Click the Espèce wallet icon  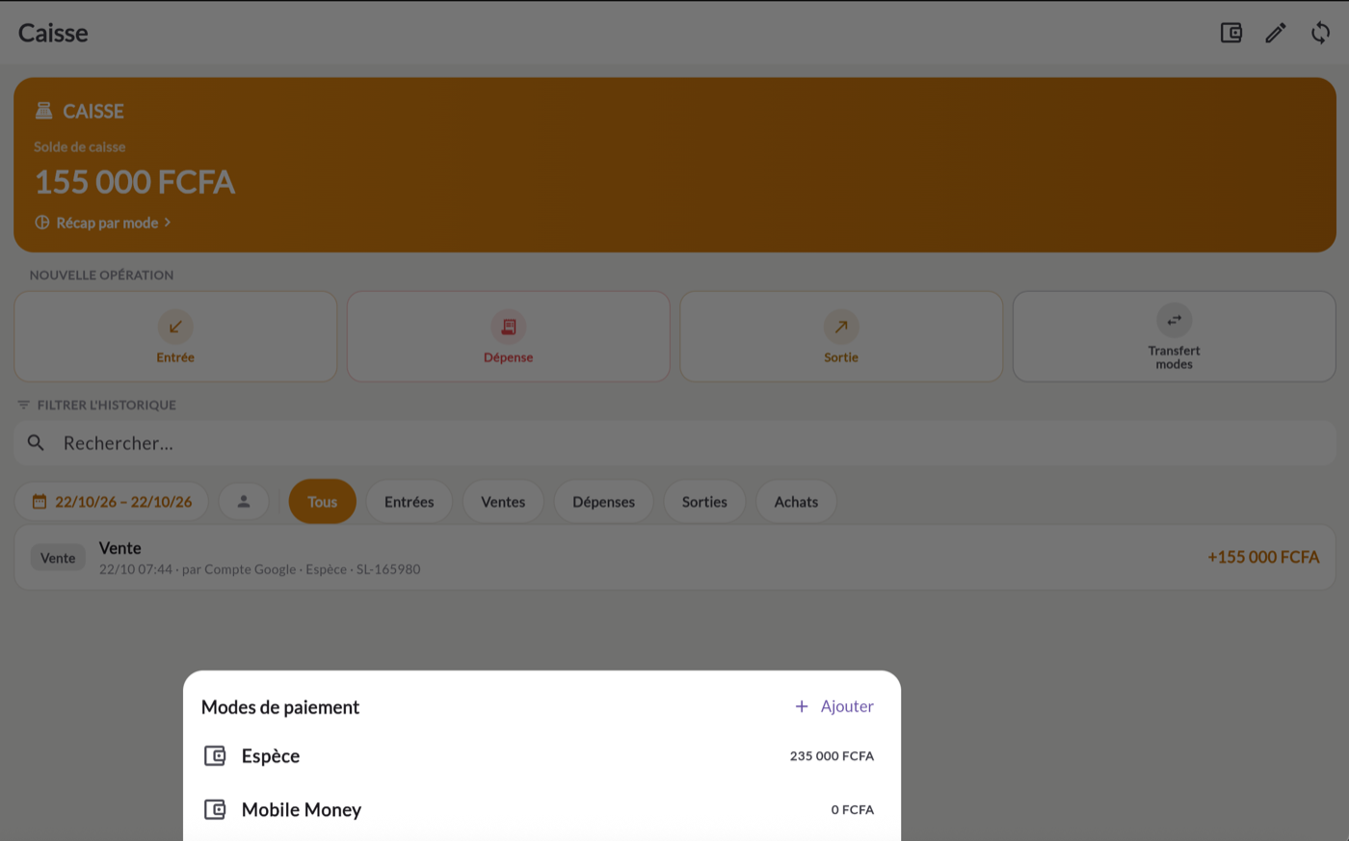215,756
